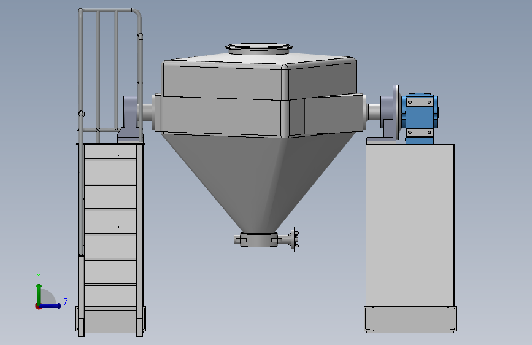Select the left bearing housing beside ladder
This screenshot has height=345, width=532.
130,118
